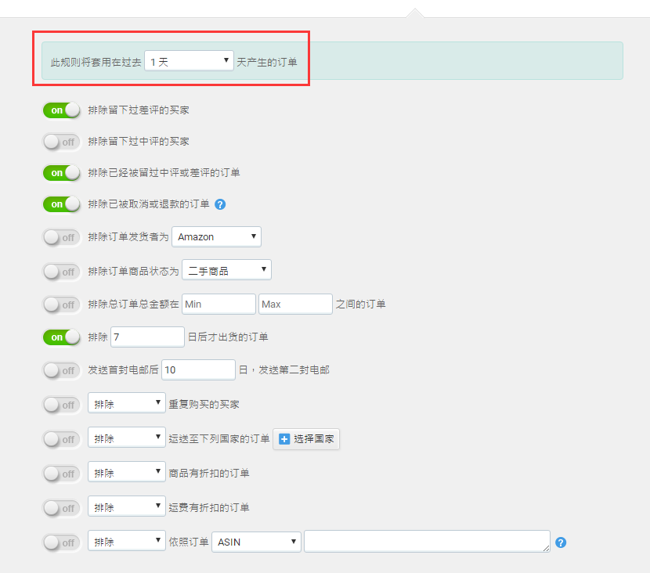Open the ASIN order filter dropdown
This screenshot has width=650, height=573.
[x=256, y=542]
